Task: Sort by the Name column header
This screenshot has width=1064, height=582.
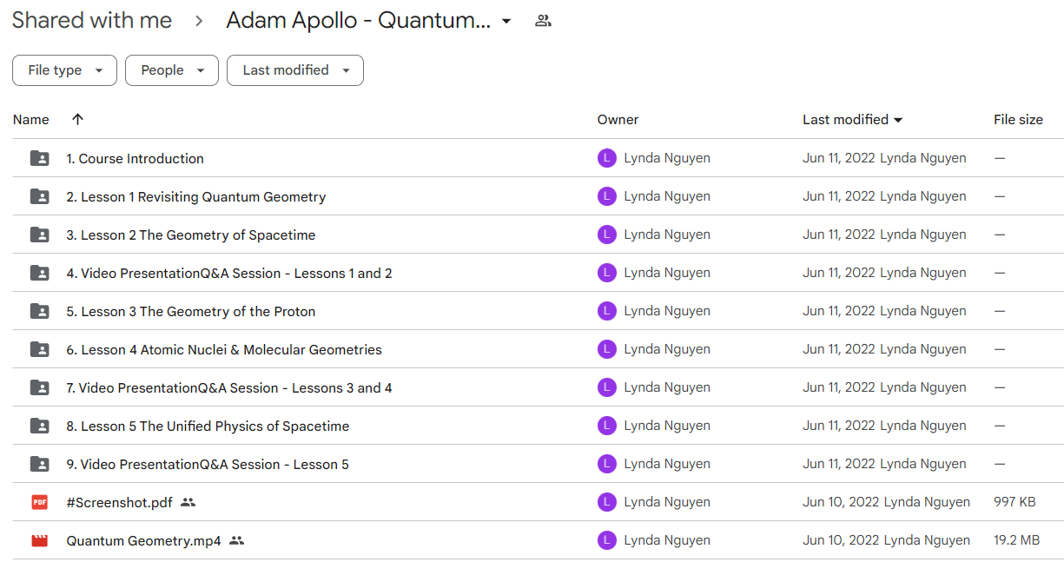Action: [x=31, y=120]
